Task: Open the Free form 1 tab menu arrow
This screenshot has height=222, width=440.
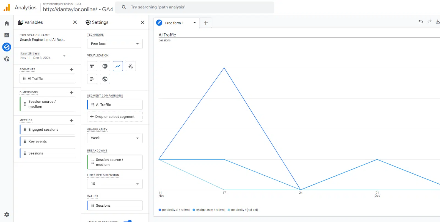Action: click(194, 23)
